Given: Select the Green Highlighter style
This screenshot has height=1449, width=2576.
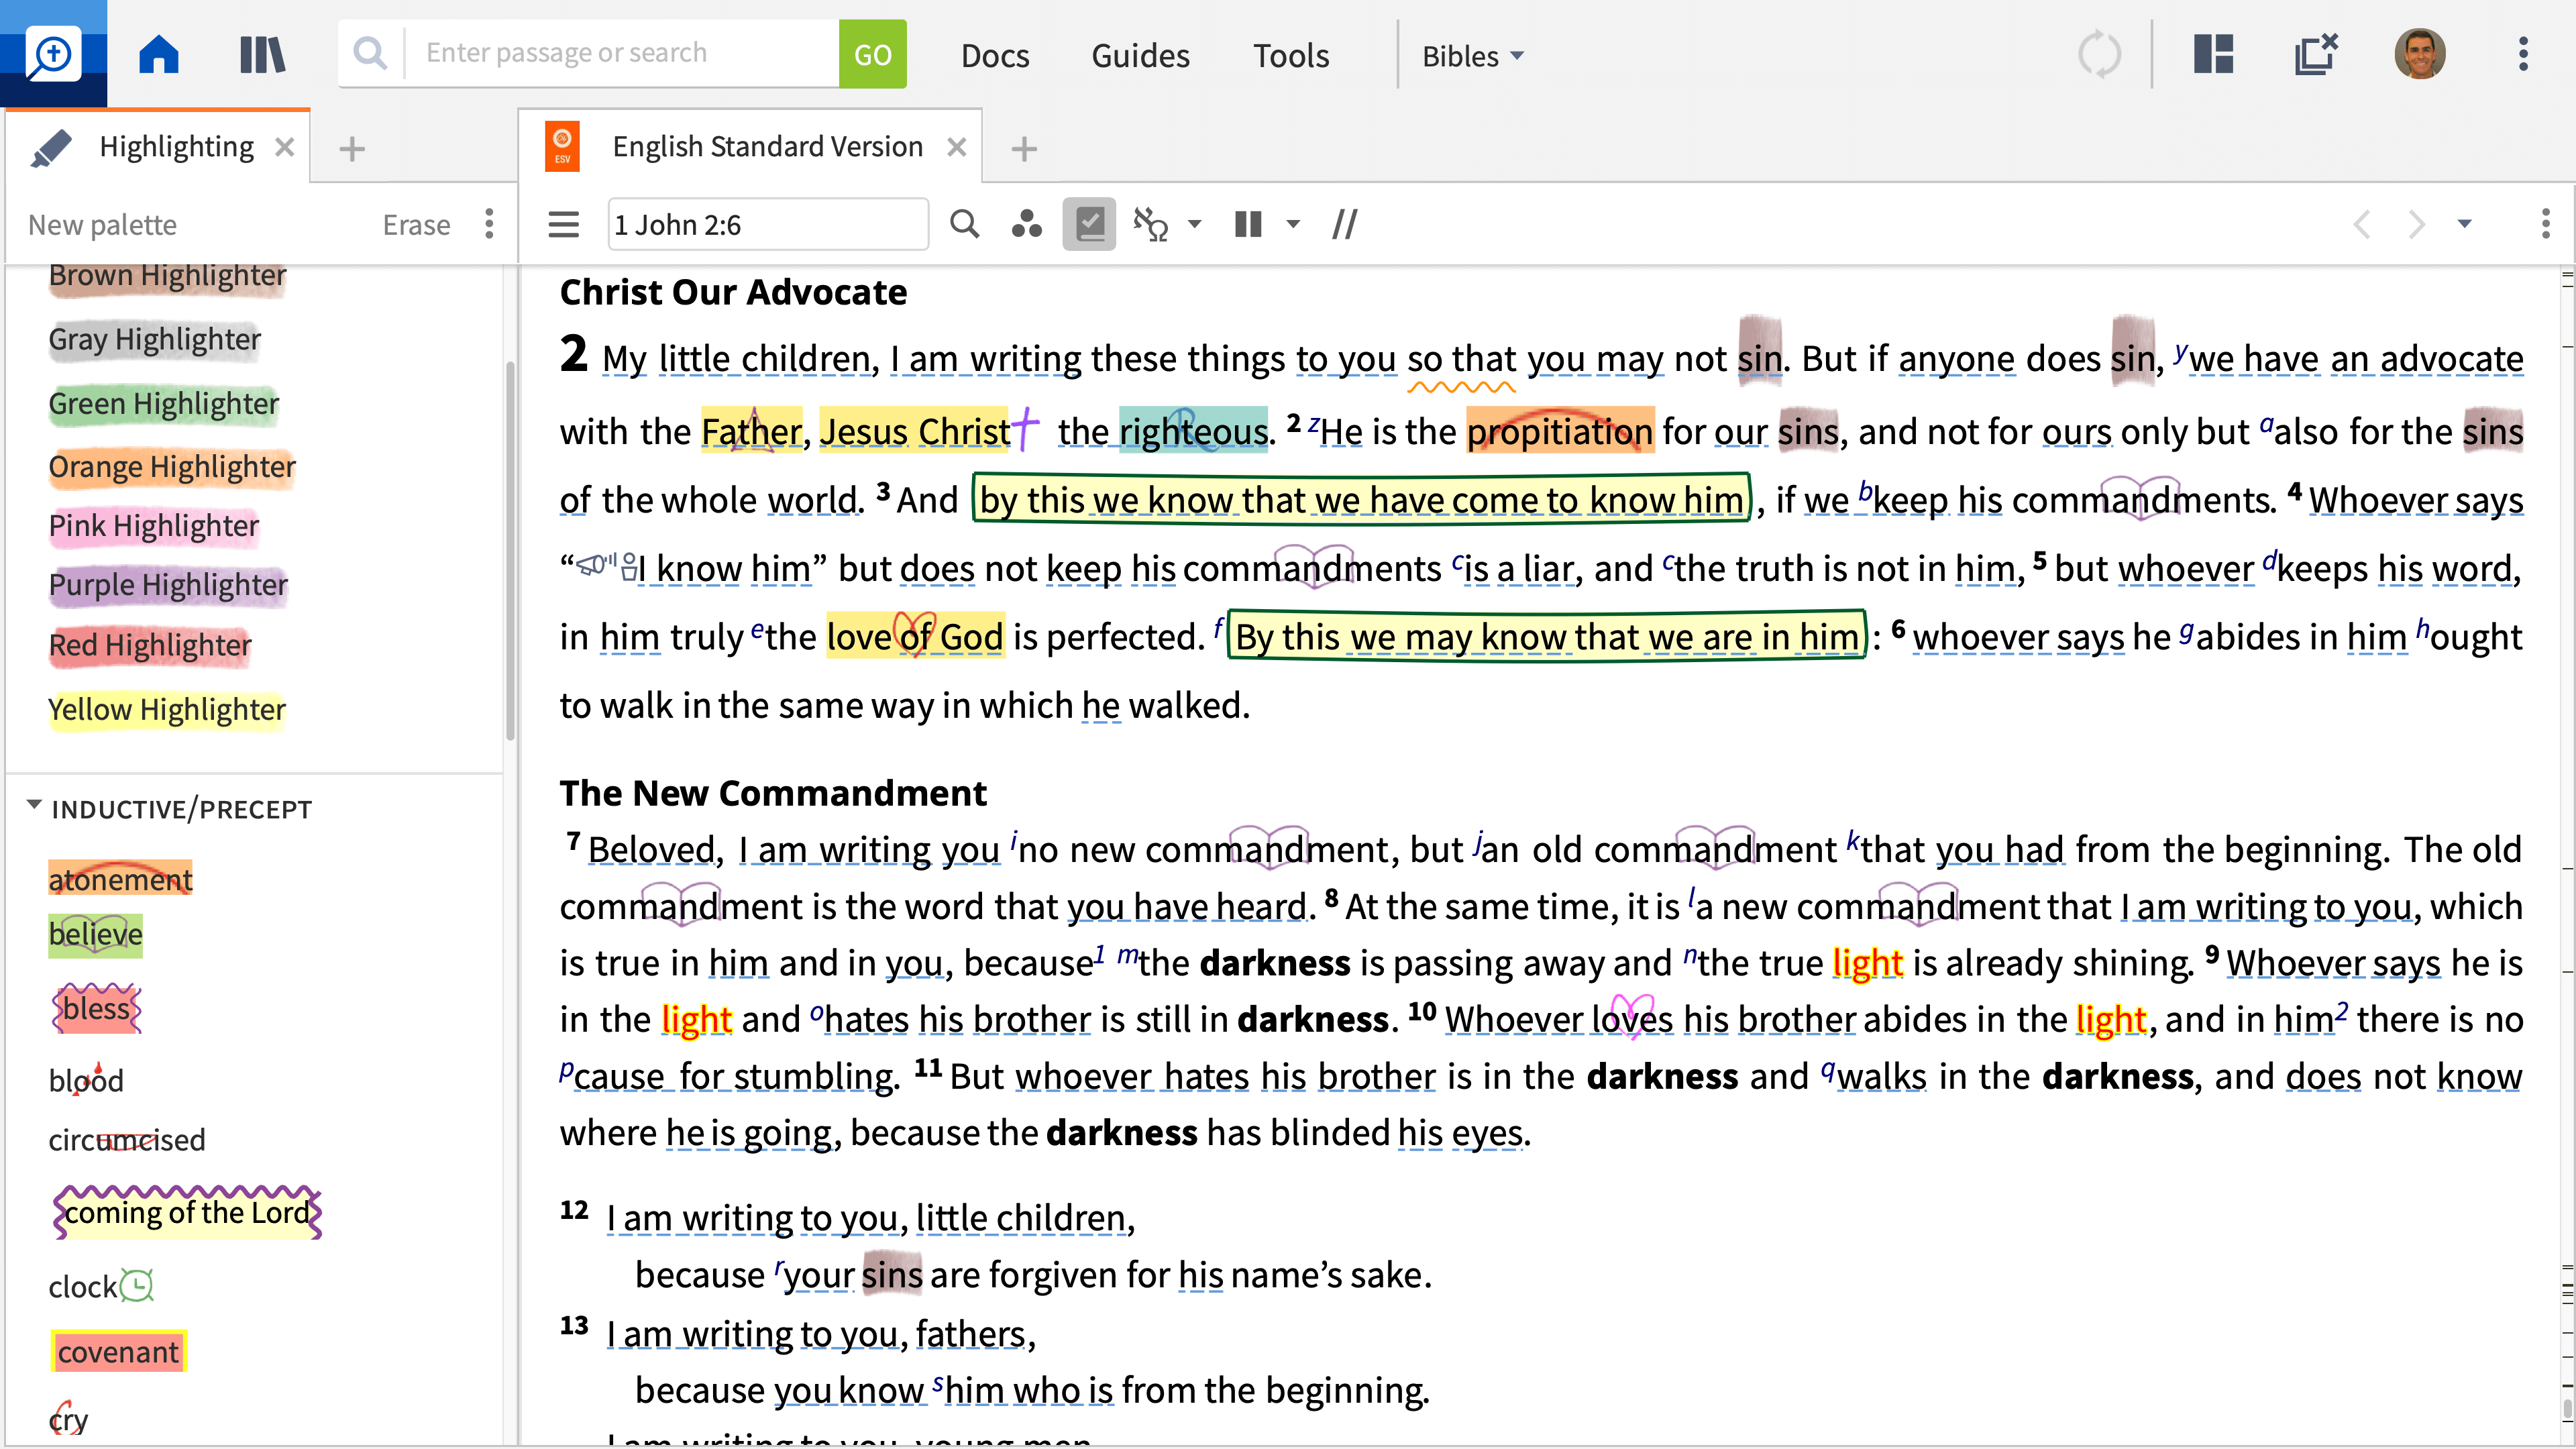Looking at the screenshot, I should point(164,404).
